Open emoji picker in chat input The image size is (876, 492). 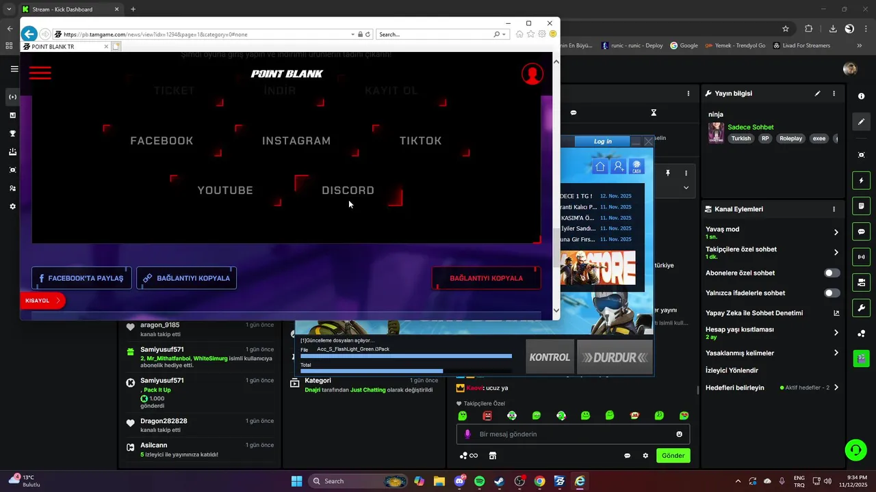click(679, 434)
